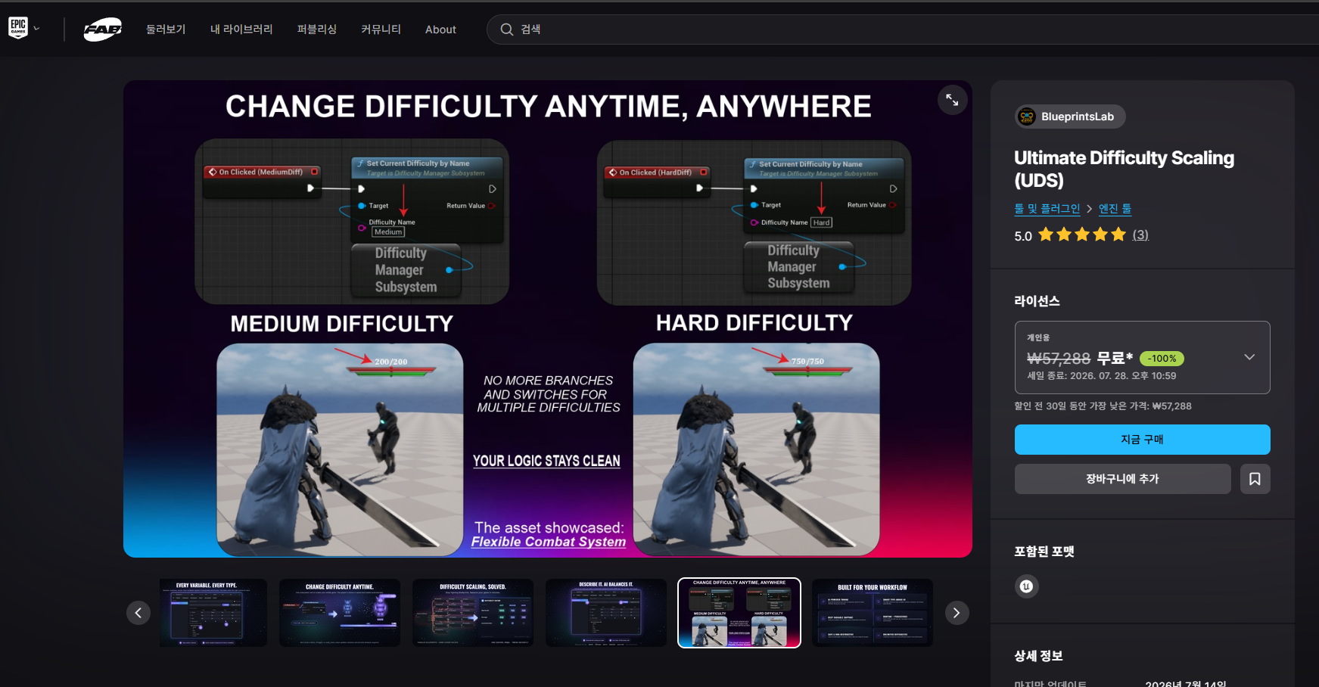Click the 지금 구매 button
The width and height of the screenshot is (1319, 687).
pos(1143,440)
